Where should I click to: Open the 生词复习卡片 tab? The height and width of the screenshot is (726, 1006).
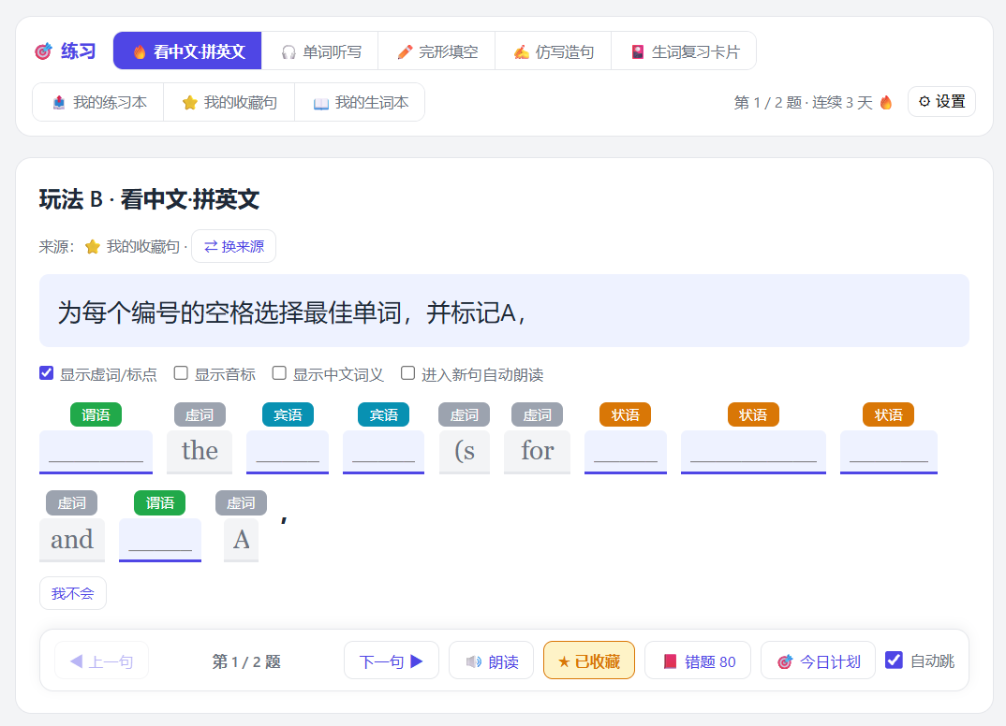pos(684,51)
